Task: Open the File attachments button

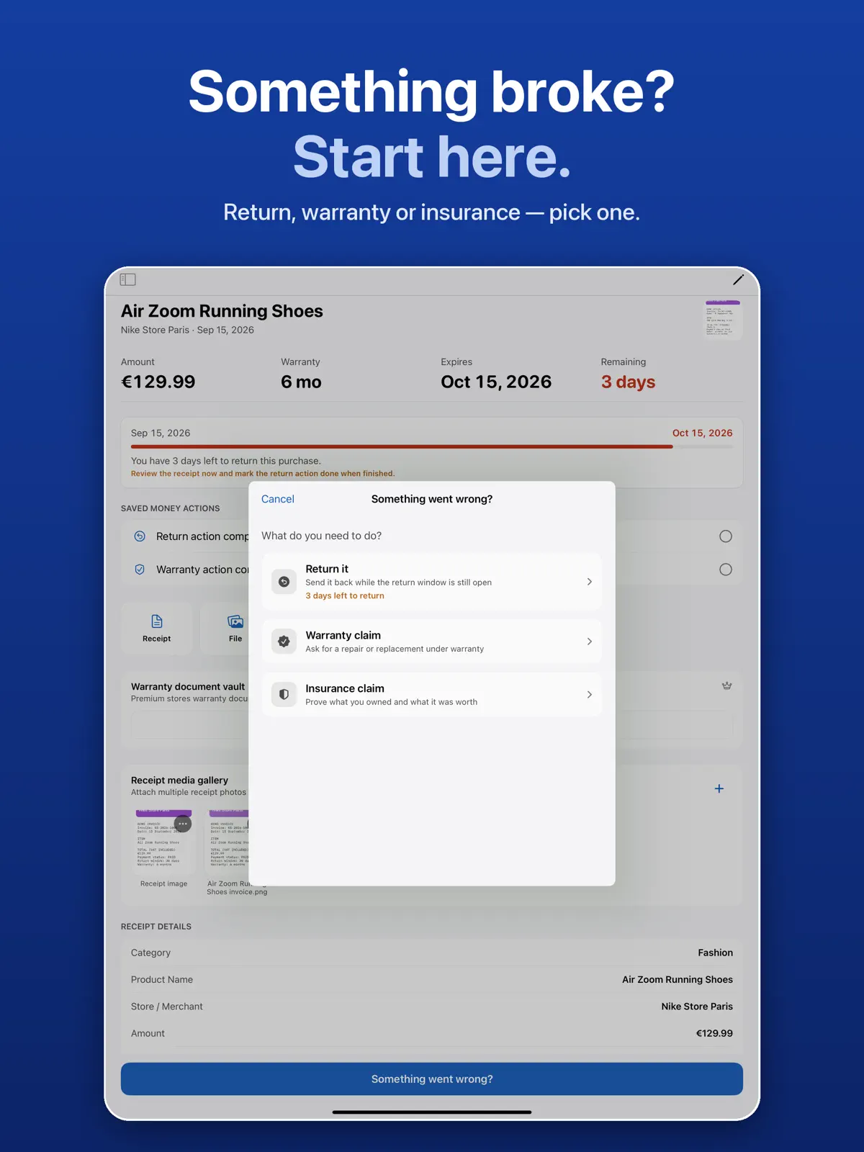Action: click(225, 629)
